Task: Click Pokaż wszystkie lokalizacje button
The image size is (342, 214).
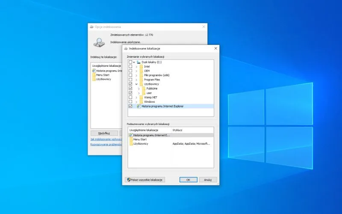Action: (x=145, y=180)
